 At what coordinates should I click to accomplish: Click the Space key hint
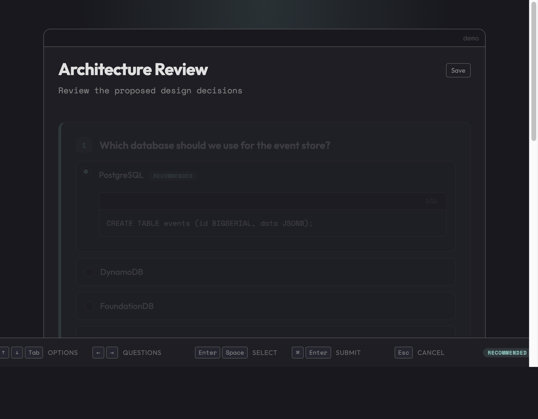pos(235,353)
